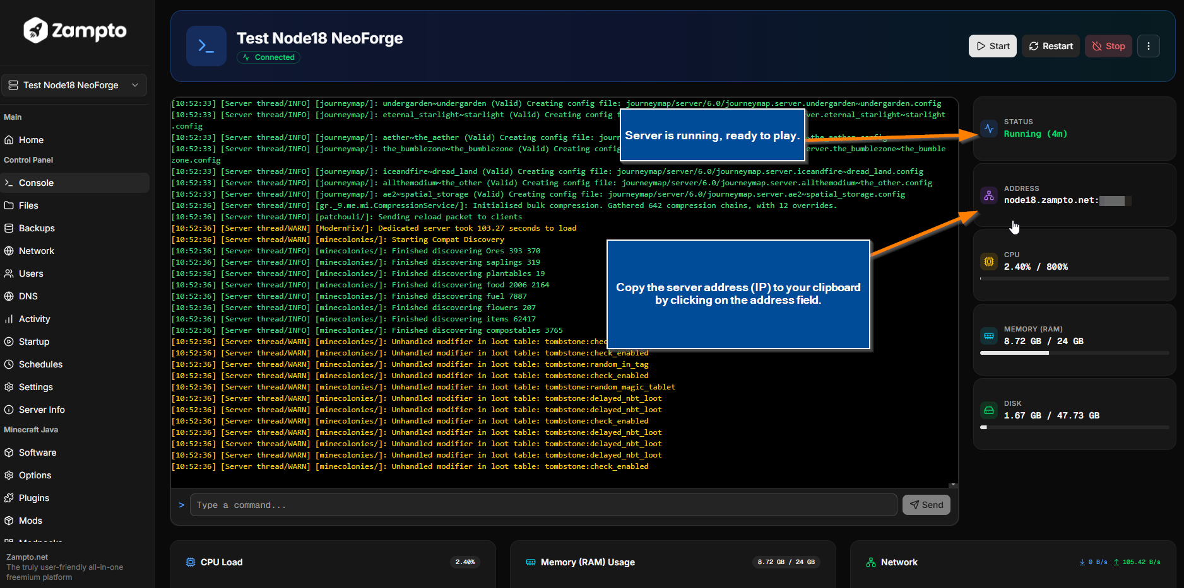Click the Plugins puzzle icon

(9, 498)
